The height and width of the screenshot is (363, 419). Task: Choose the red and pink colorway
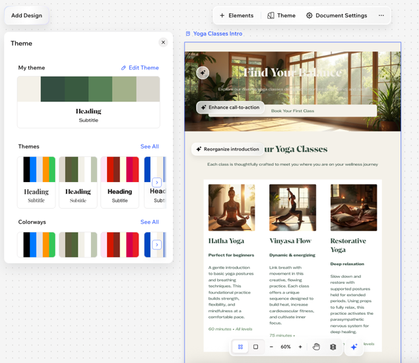pyautogui.click(x=119, y=245)
